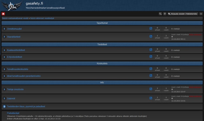Open Tiedotteiden tilaus, pyynnöt ja palautteet
Screen dimensions: 204x121
[26, 106]
